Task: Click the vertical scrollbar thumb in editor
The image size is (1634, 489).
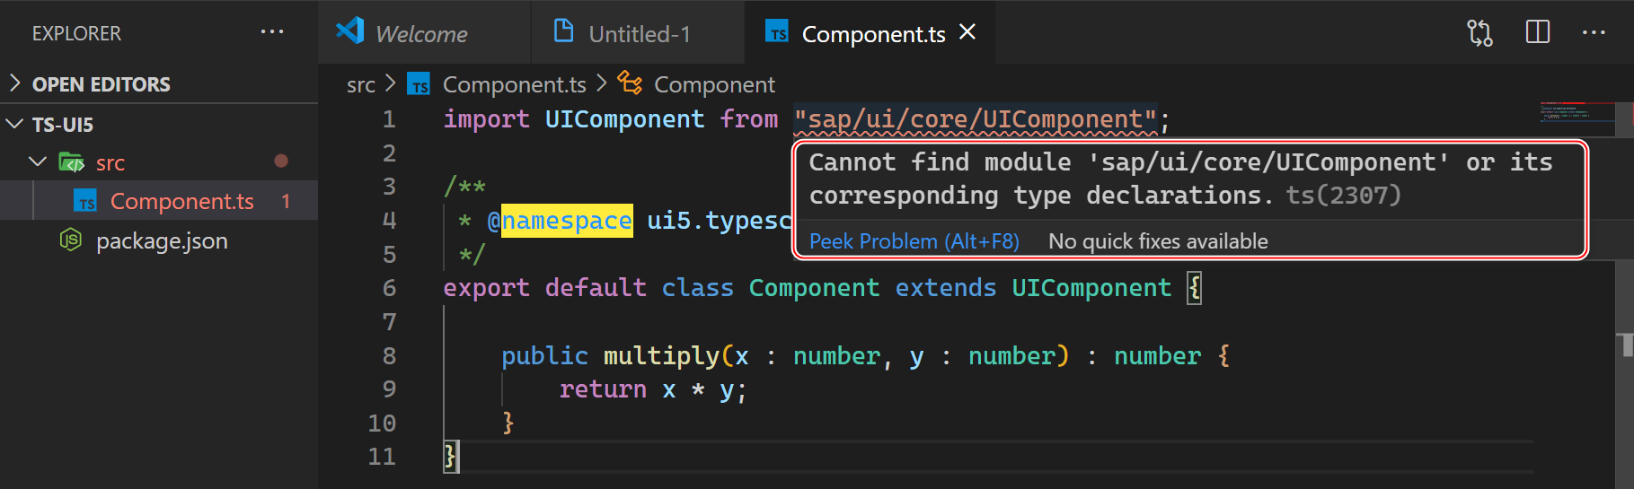Action: [x=1625, y=345]
